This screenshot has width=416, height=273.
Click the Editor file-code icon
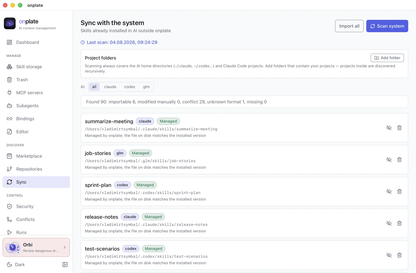(x=9, y=132)
